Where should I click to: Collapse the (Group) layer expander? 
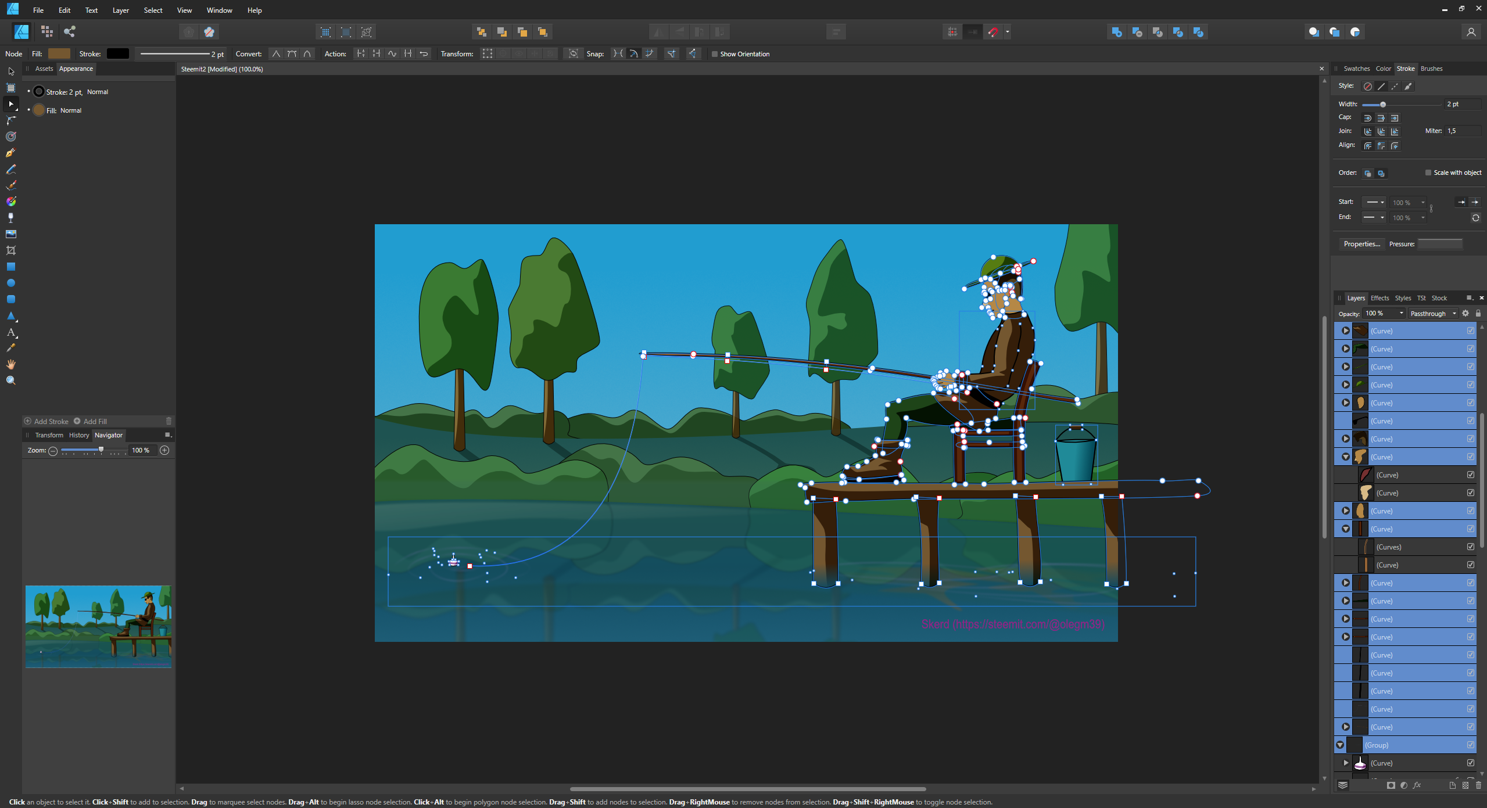[x=1340, y=745]
